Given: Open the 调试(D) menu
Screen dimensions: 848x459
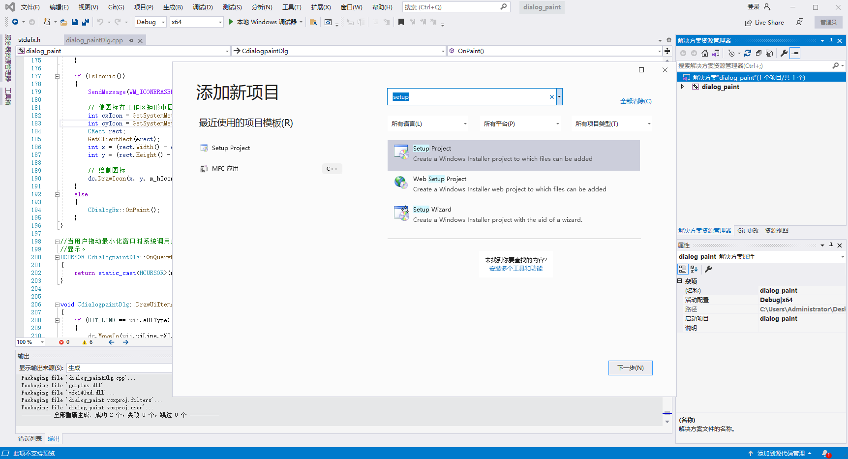Looking at the screenshot, I should (203, 7).
